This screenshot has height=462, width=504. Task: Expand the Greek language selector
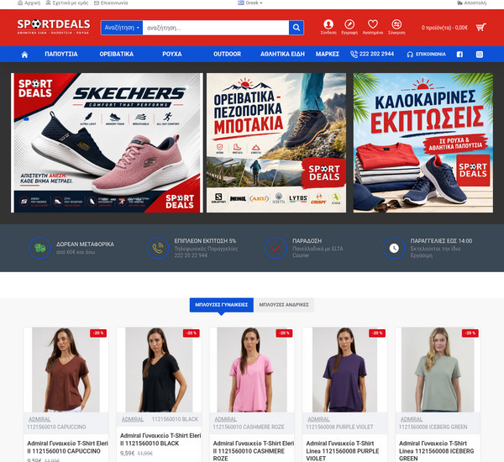tap(250, 3)
